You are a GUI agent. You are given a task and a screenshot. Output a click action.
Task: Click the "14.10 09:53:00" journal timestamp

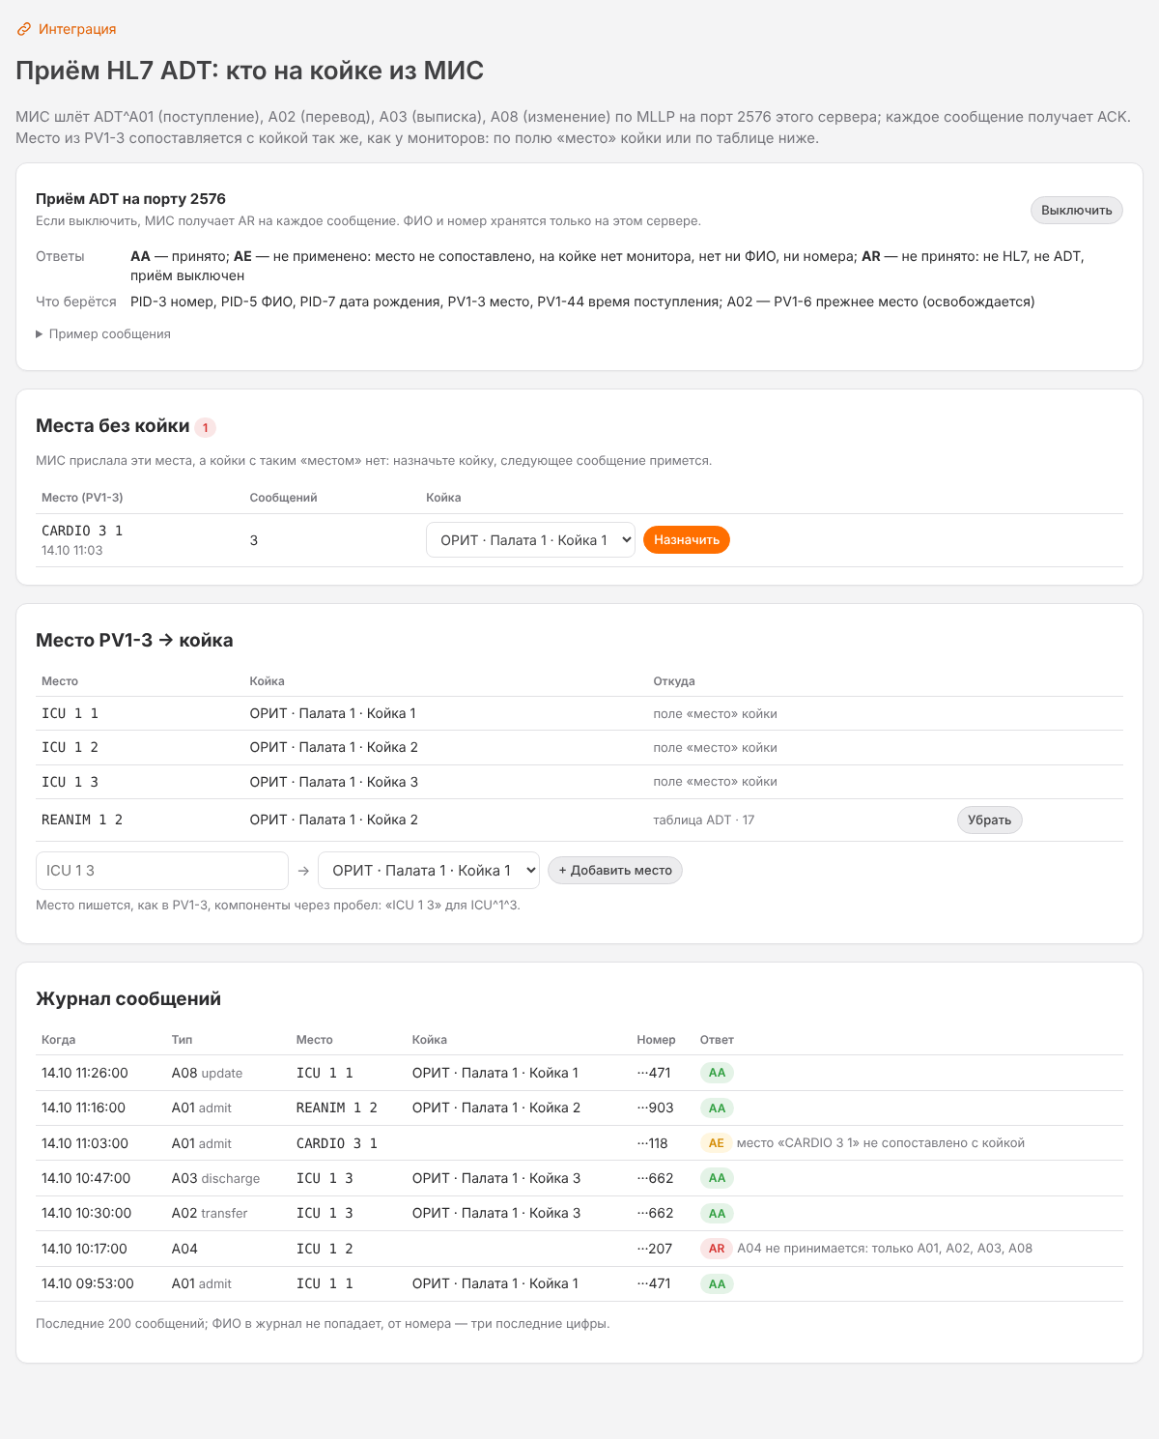pyautogui.click(x=88, y=1283)
